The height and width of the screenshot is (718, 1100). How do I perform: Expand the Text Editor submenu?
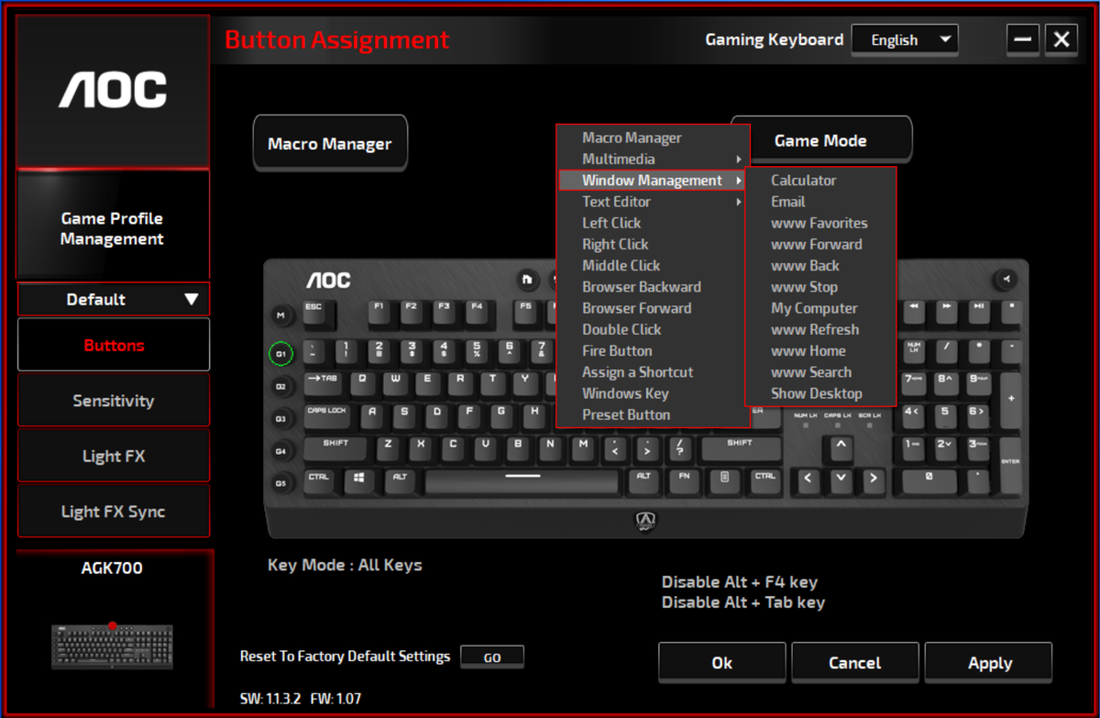click(653, 202)
